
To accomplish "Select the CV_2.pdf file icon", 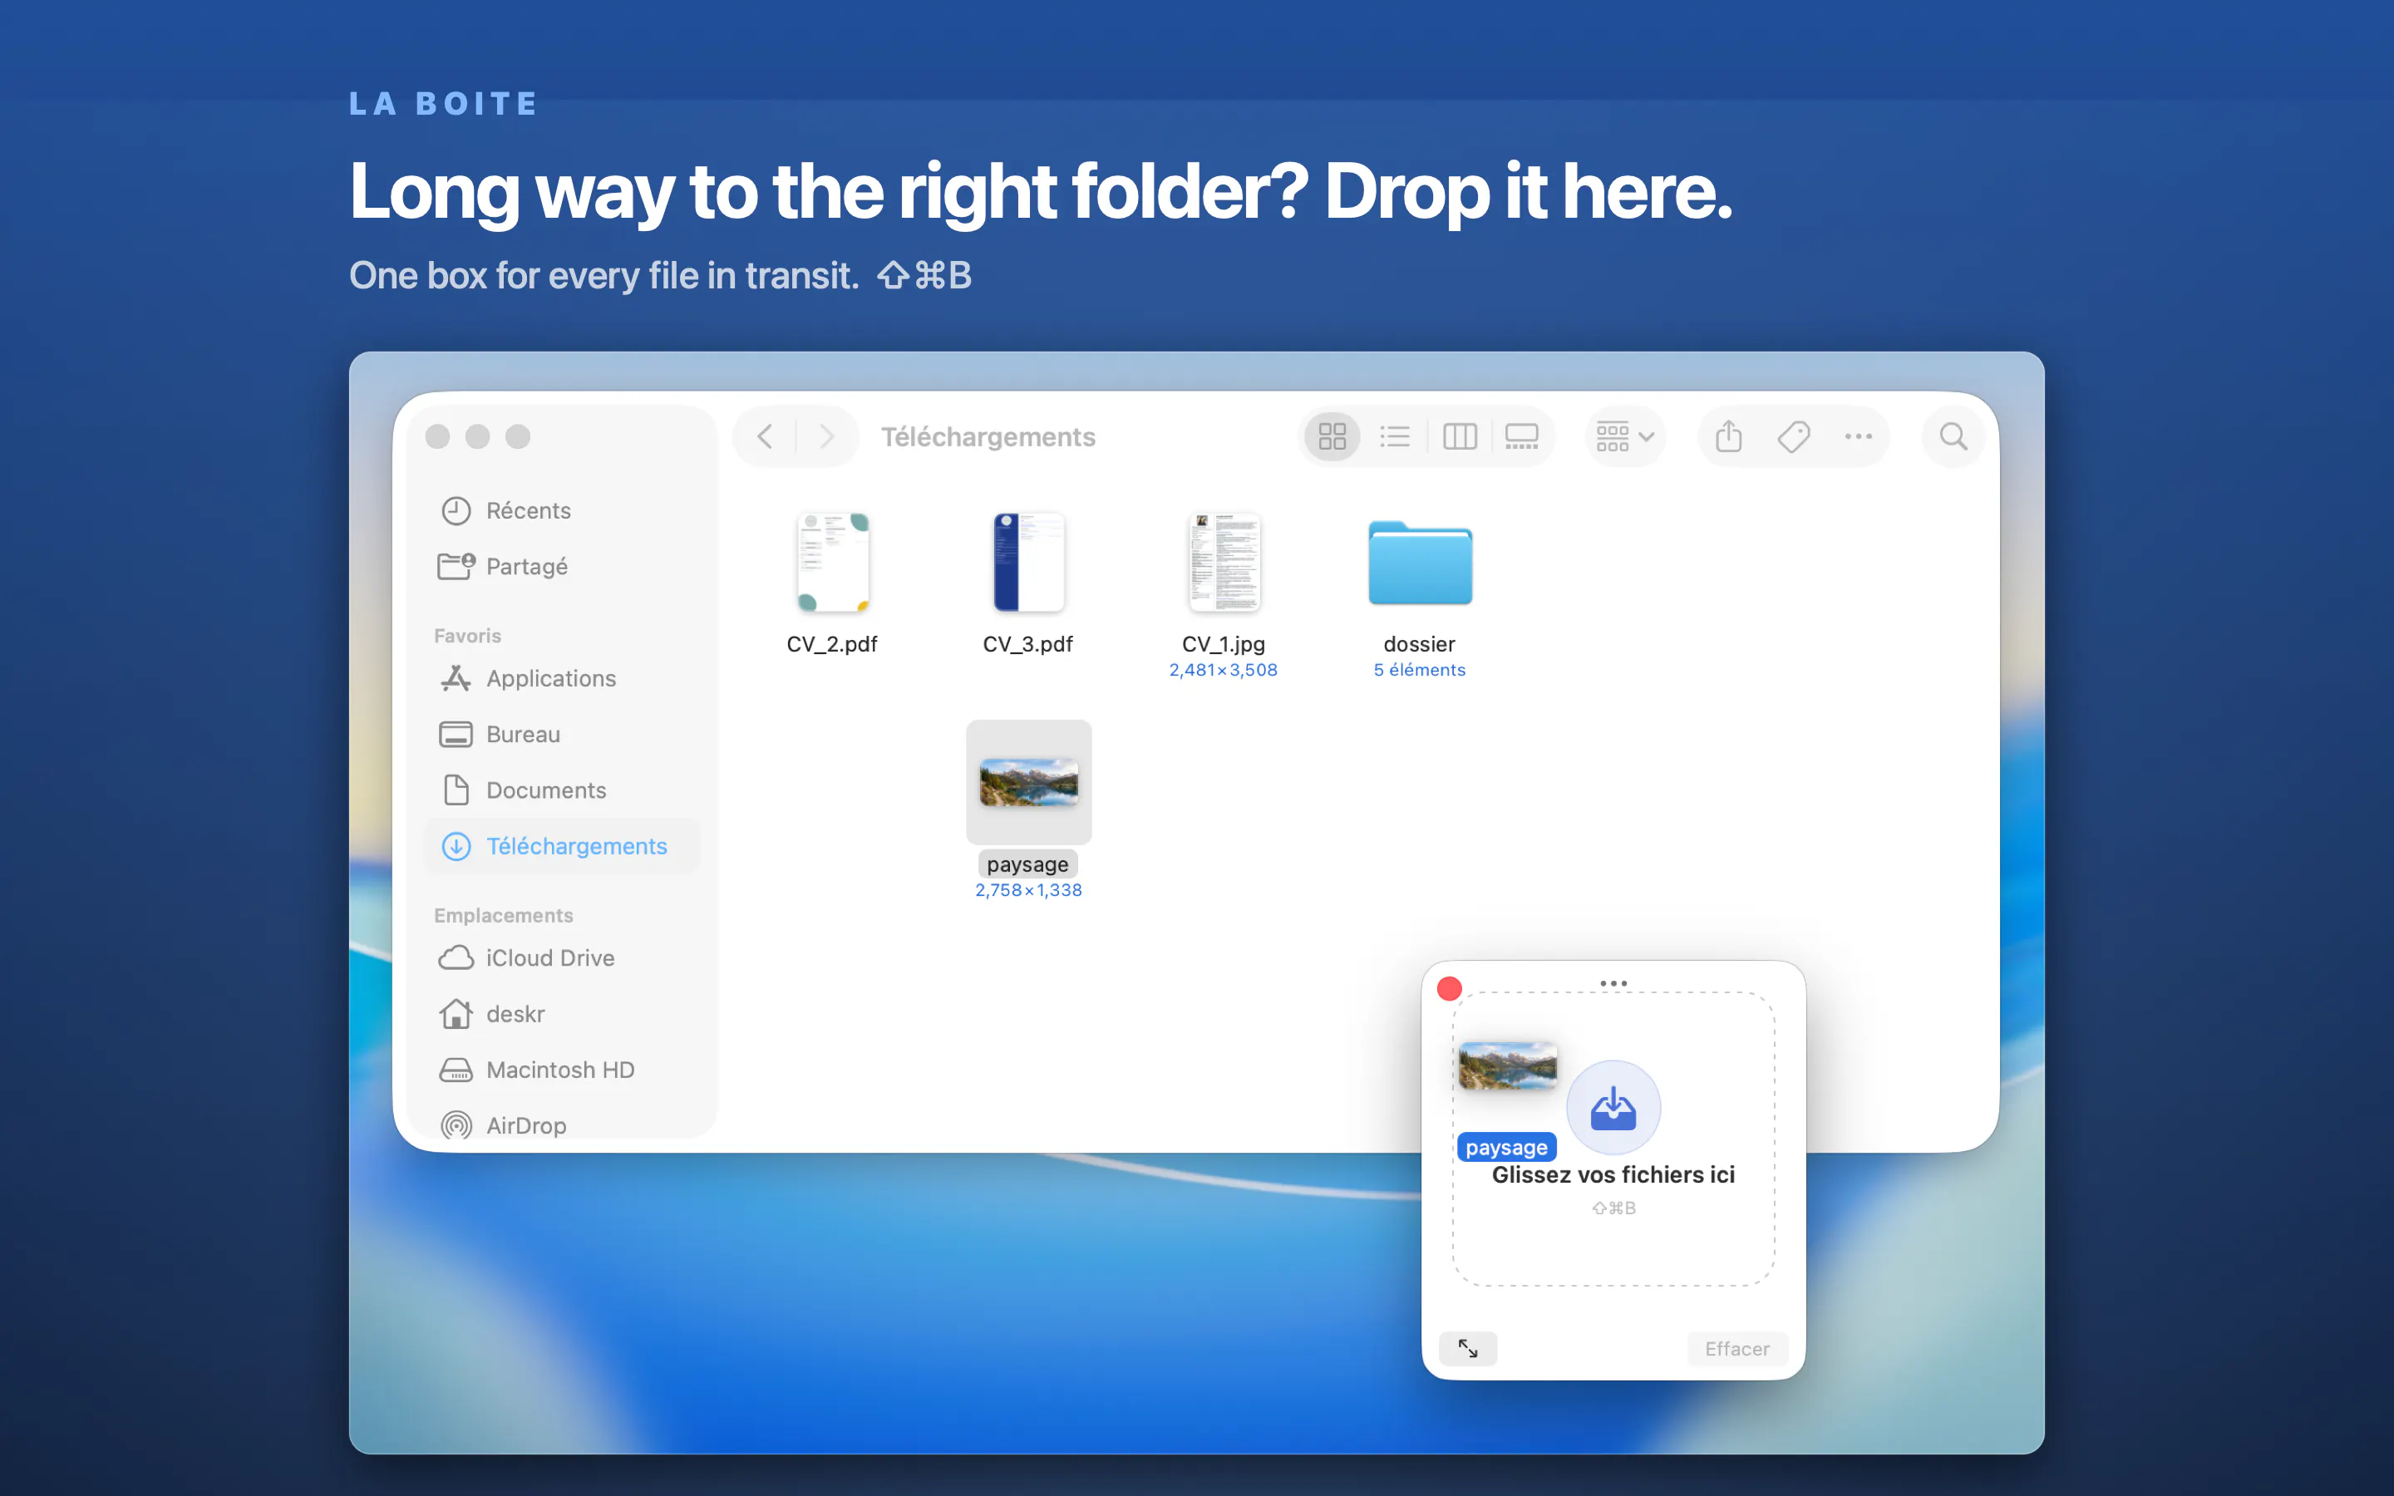I will (832, 562).
